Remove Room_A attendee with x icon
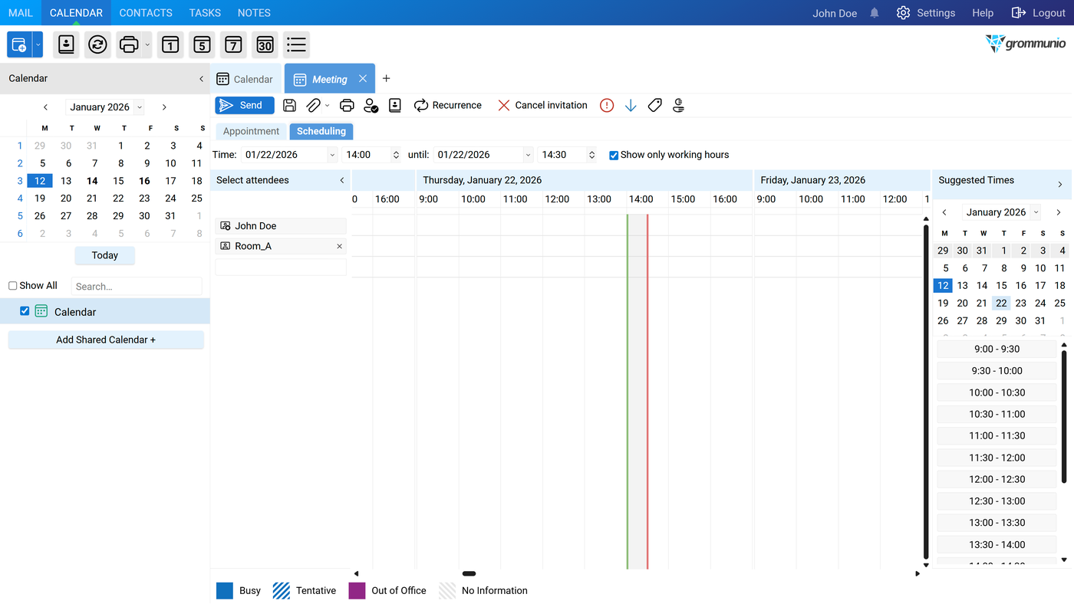Viewport: 1074px width, 604px height. tap(339, 246)
